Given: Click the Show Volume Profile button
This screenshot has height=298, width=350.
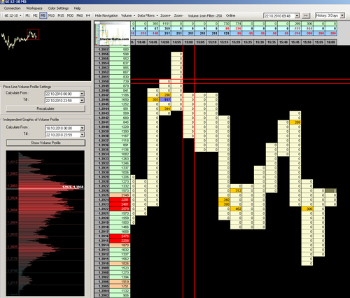Looking at the screenshot, I should pyautogui.click(x=45, y=143).
